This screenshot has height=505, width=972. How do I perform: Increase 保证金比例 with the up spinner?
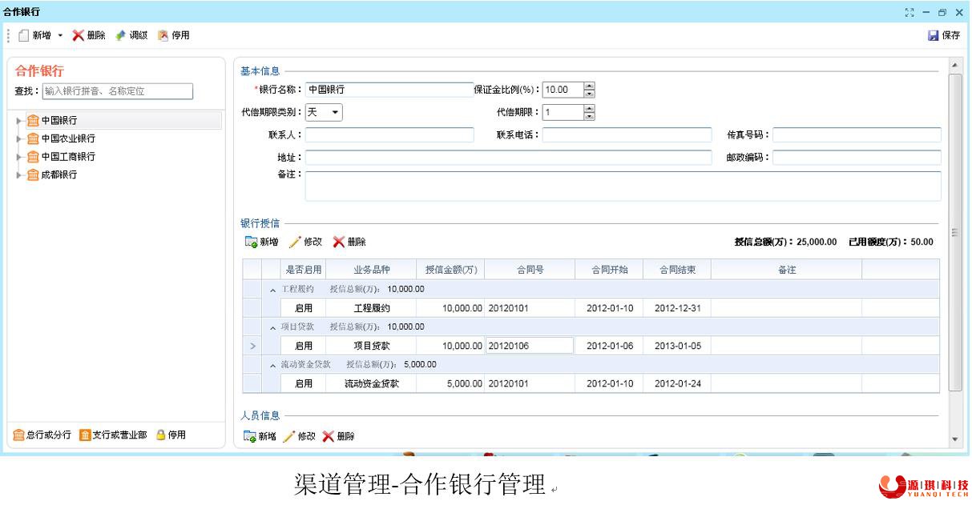tap(590, 86)
